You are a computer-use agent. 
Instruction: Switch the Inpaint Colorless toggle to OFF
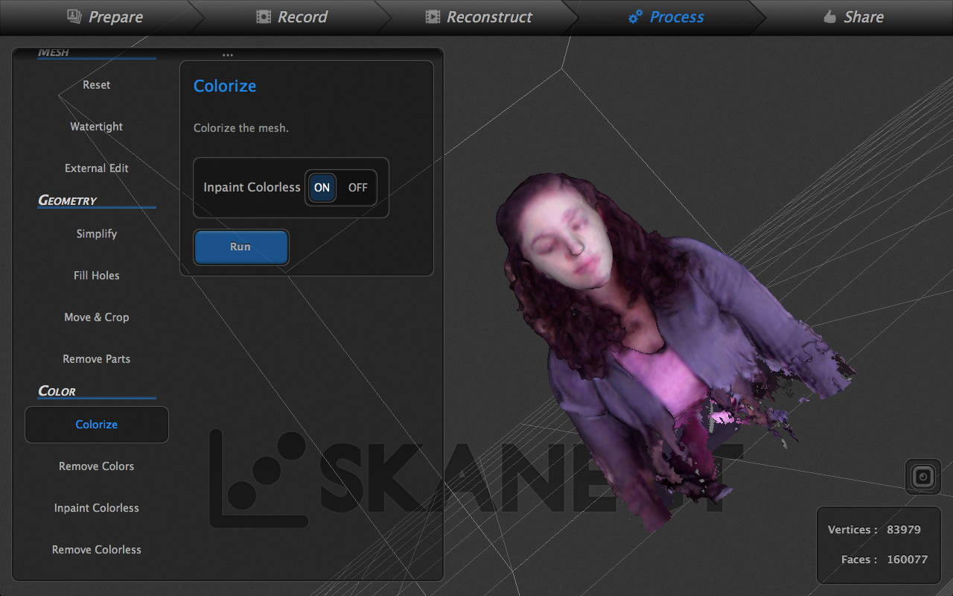click(357, 187)
